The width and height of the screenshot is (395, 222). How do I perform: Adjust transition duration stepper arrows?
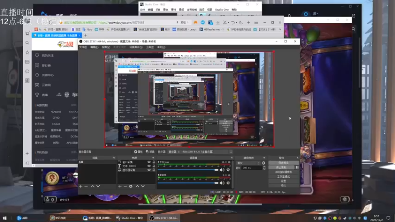[x=264, y=168]
